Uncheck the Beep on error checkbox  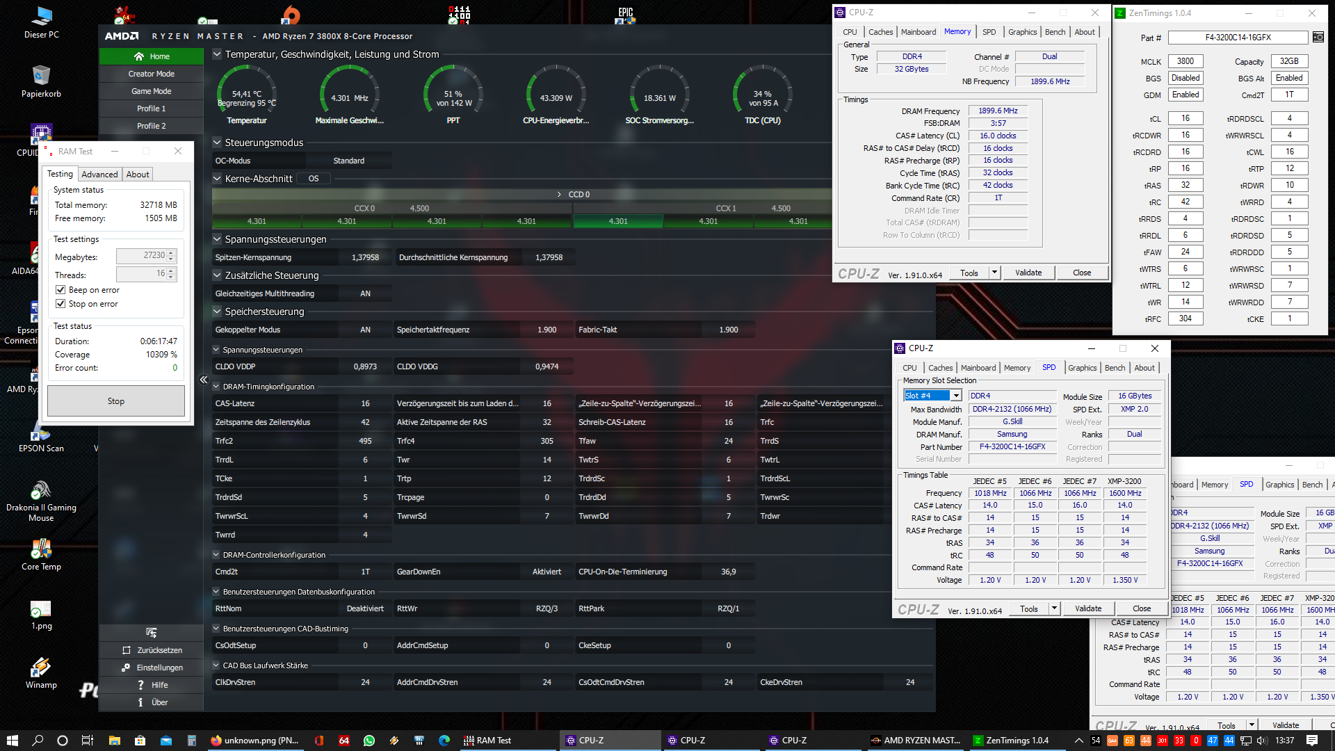60,290
